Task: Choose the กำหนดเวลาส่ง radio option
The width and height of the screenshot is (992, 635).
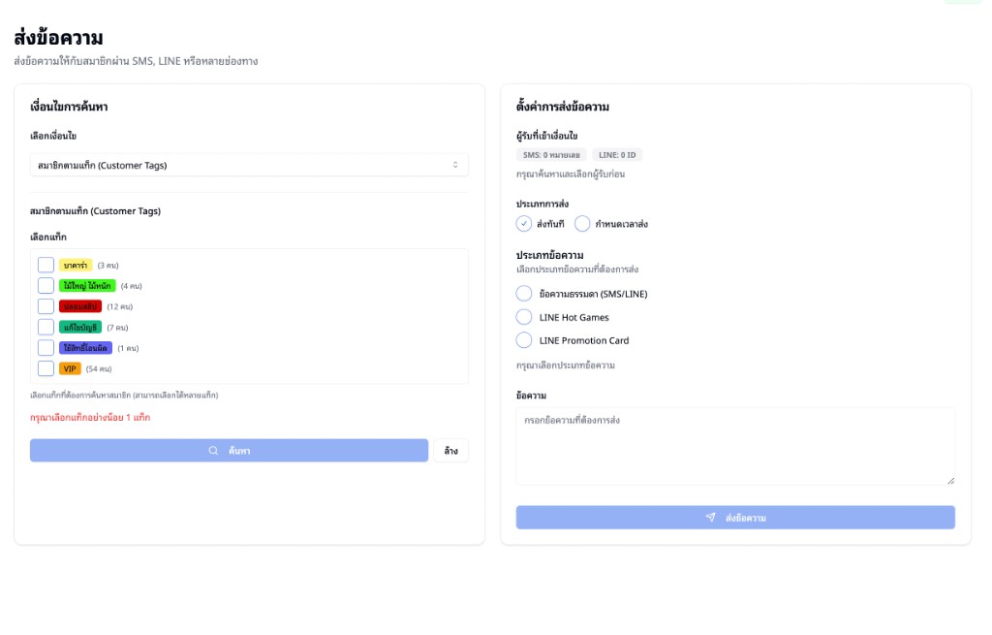Action: (582, 224)
